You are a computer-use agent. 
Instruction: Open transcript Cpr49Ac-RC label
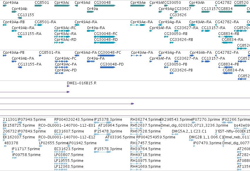pyautogui.click(x=65, y=28)
